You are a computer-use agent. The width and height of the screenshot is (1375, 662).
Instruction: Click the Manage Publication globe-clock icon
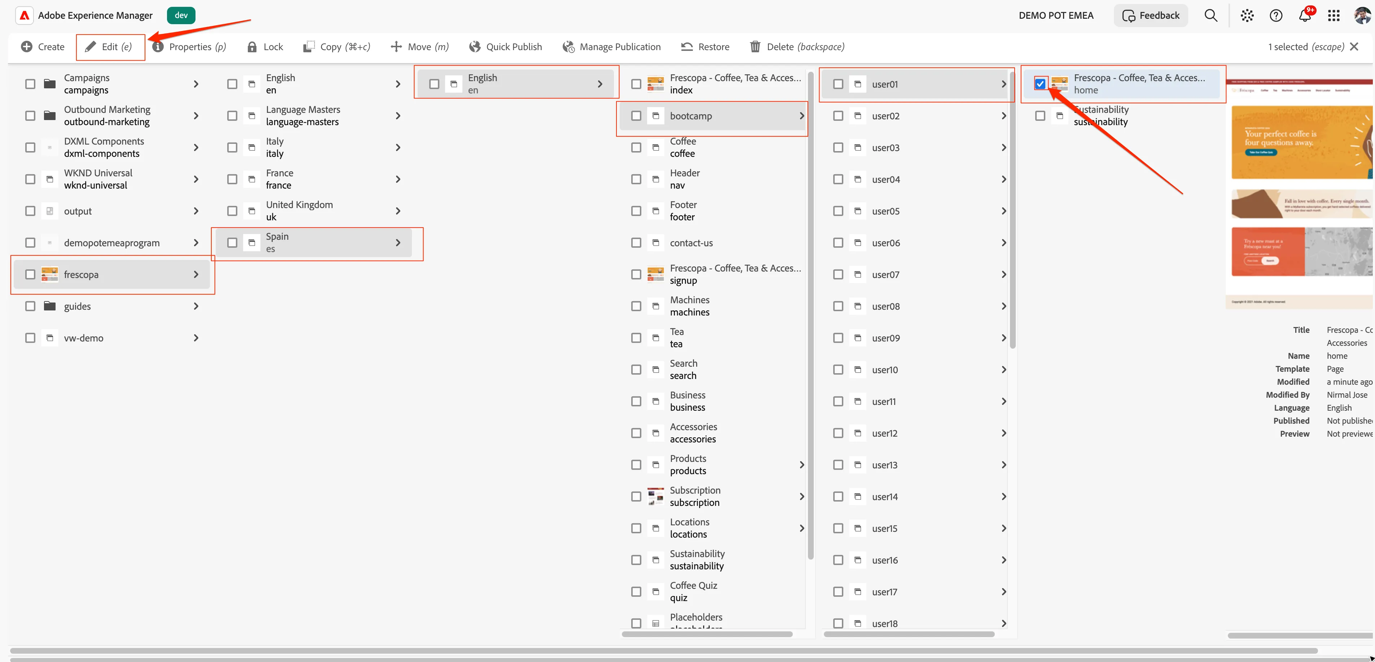(568, 47)
